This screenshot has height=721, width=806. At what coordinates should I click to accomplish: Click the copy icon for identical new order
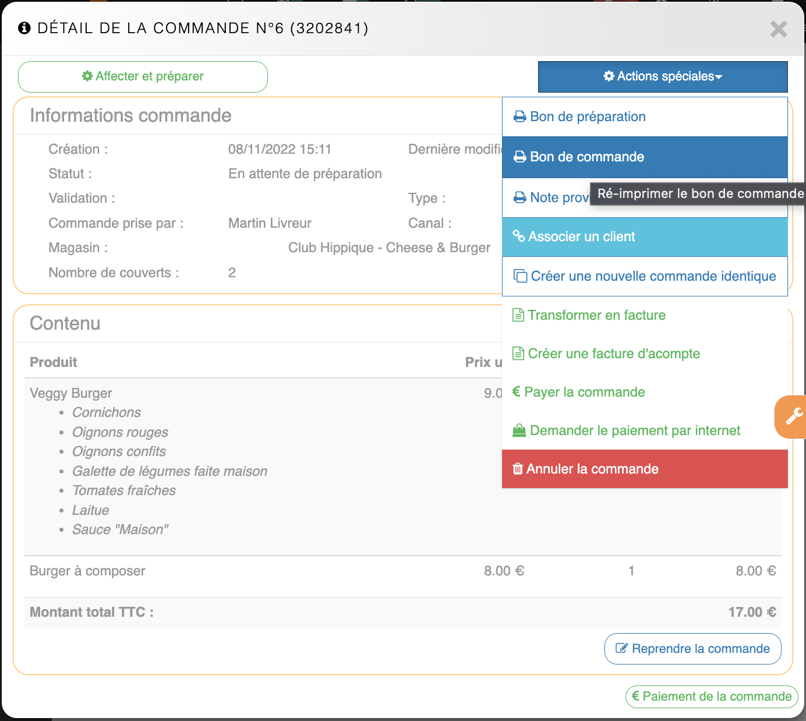[520, 276]
